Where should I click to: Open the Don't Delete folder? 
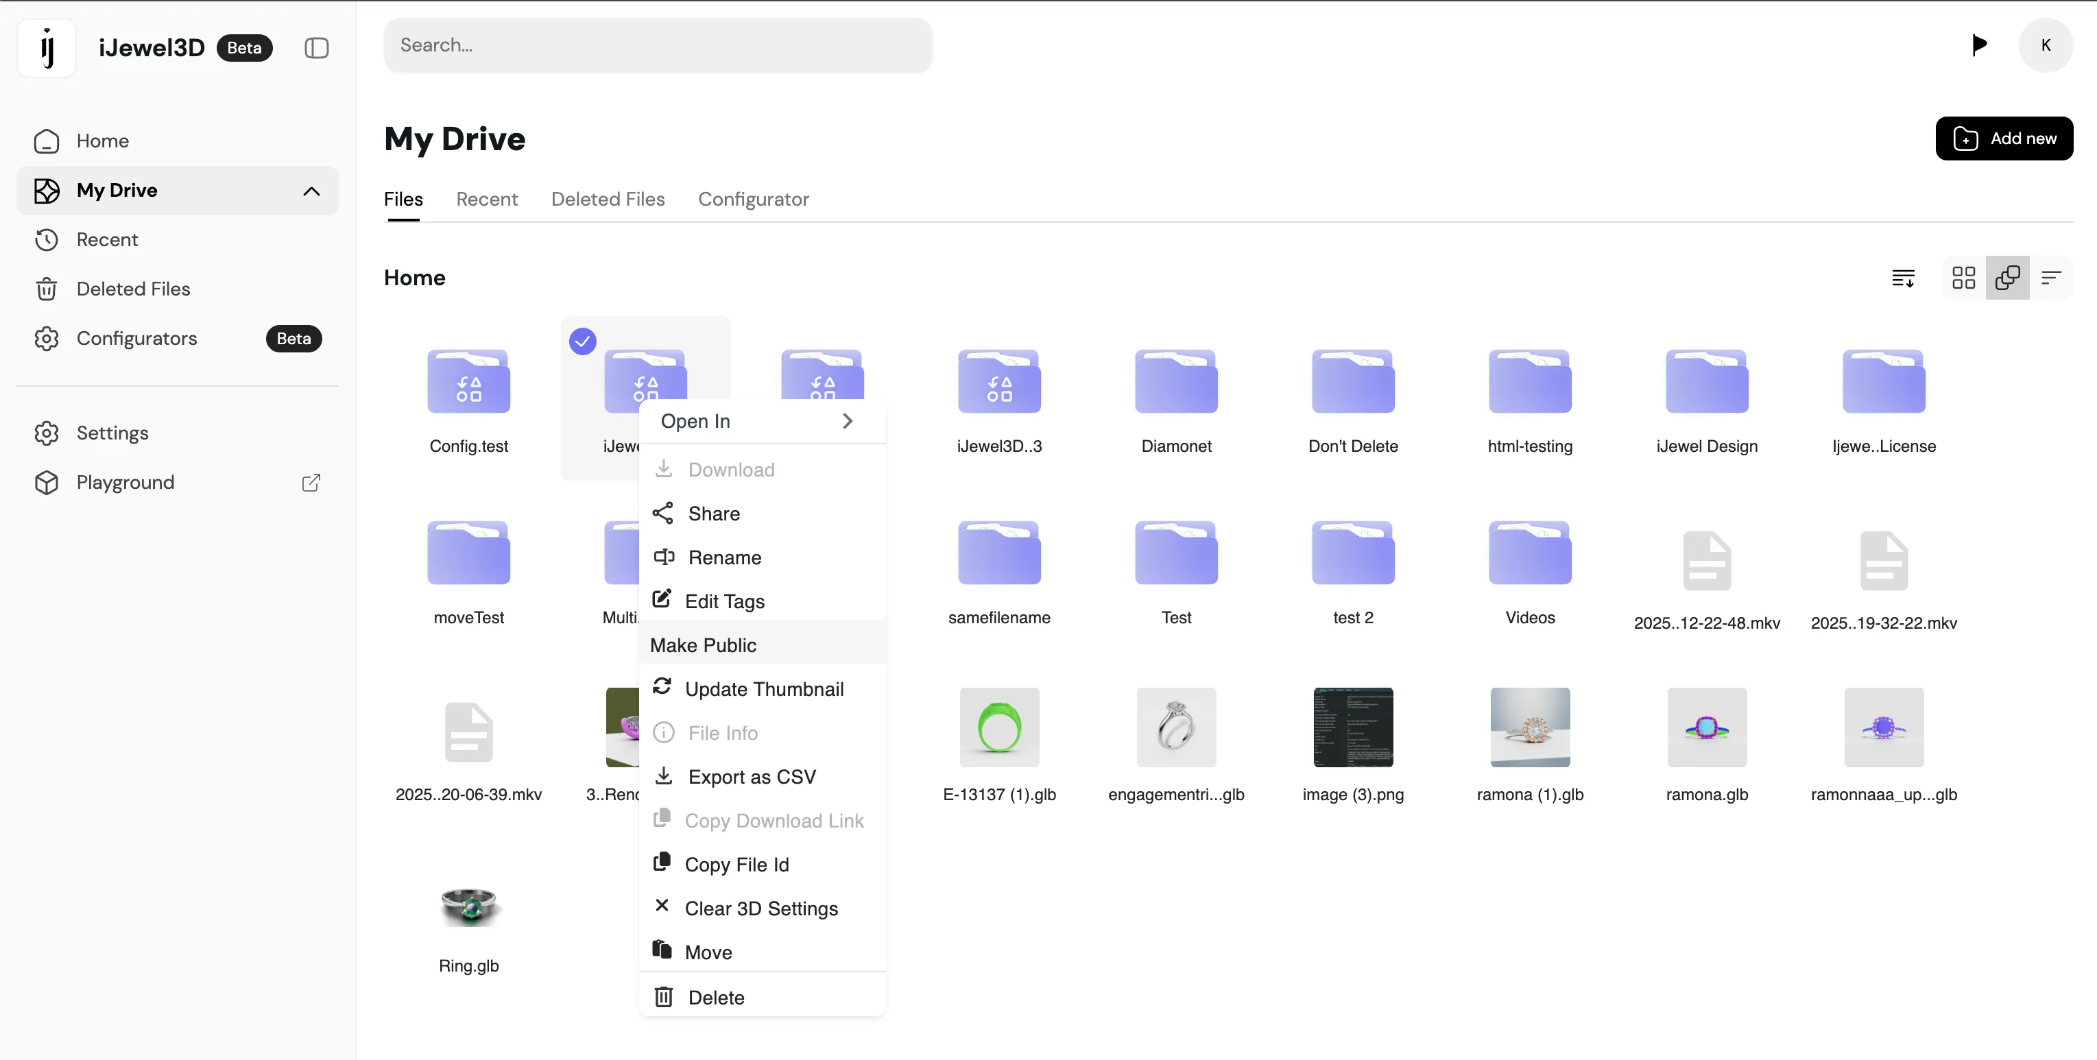point(1352,381)
